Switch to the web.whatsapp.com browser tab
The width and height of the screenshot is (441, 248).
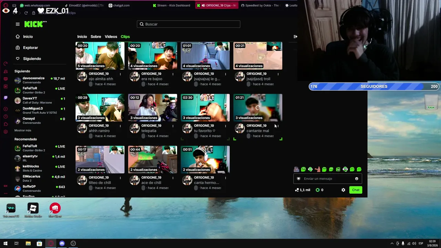click(35, 6)
